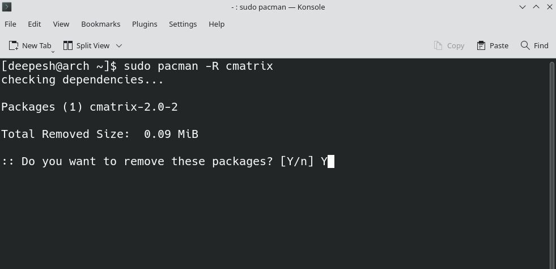
Task: Open the New Tab dropdown arrow
Action: coord(53,51)
